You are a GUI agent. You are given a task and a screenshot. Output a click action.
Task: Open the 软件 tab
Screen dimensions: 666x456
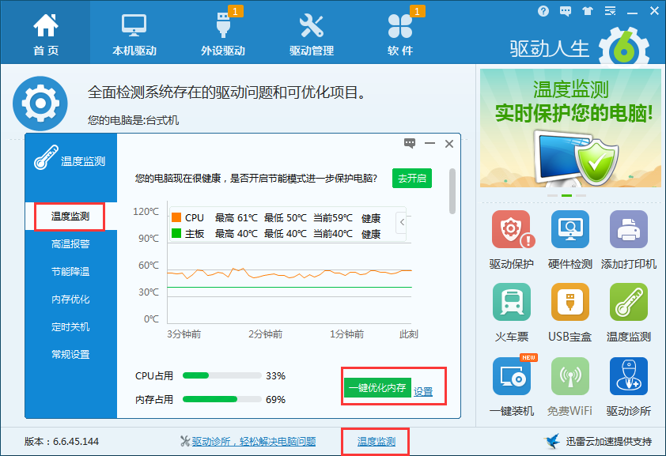coord(400,34)
